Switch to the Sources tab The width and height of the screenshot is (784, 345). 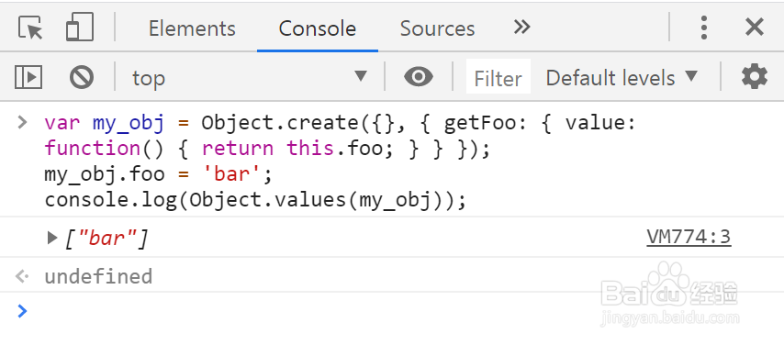click(x=438, y=28)
